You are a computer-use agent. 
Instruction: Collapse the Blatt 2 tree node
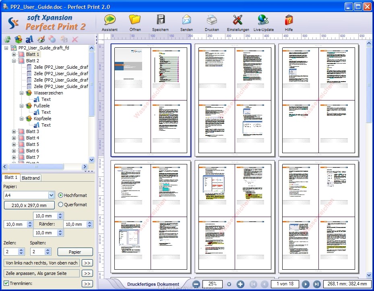14,61
